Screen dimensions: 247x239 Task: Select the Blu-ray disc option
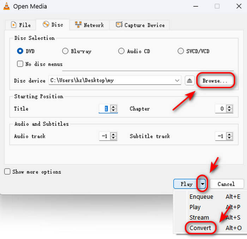tap(65, 51)
